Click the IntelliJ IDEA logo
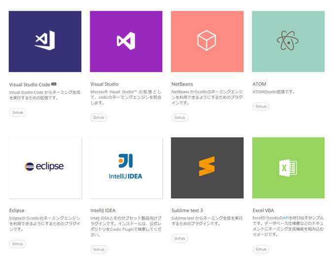The height and width of the screenshot is (263, 335). pyautogui.click(x=126, y=166)
